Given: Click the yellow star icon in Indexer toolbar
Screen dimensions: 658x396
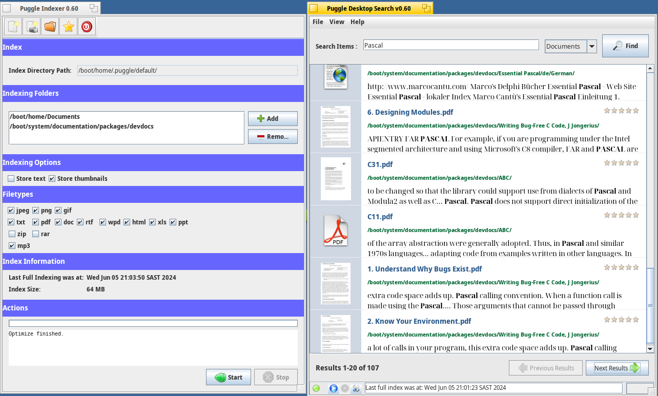Looking at the screenshot, I should click(x=68, y=27).
